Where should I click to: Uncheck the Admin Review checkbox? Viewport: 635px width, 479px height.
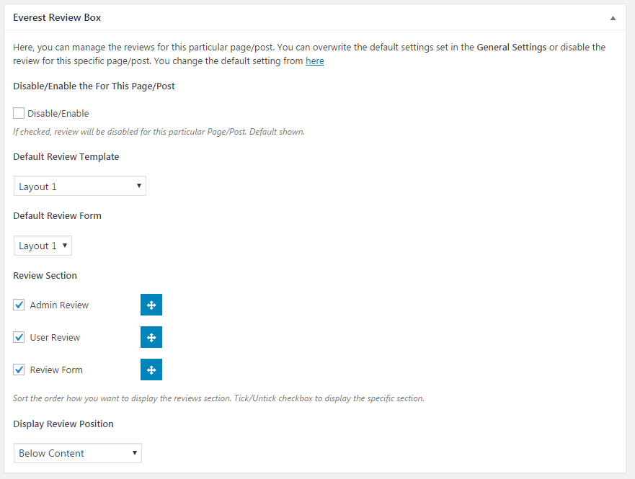pos(19,305)
